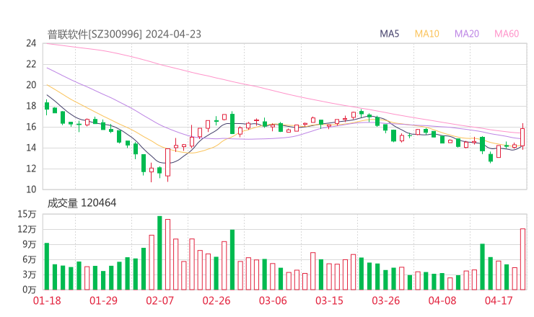The image size is (534, 317).
Task: Click the MA20 legend label
Action: pyautogui.click(x=467, y=34)
